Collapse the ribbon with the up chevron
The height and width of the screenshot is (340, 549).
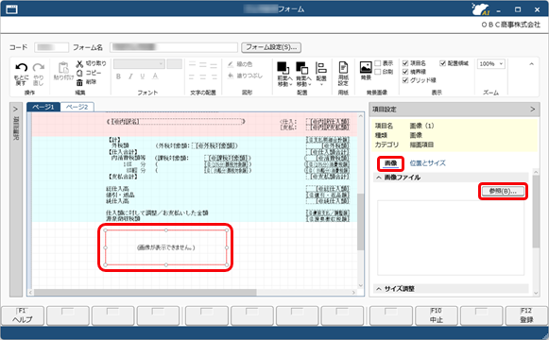531,64
